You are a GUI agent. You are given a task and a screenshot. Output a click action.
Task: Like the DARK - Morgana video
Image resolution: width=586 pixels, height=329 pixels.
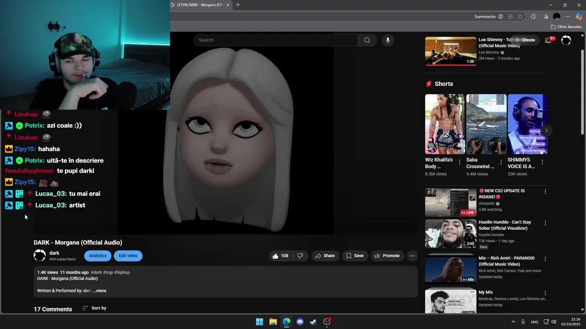point(280,256)
